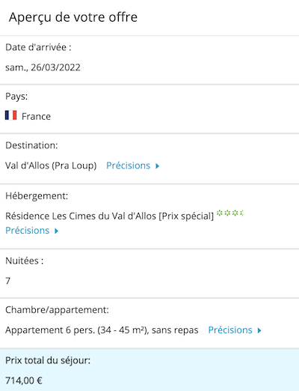Select the arrival date sam., 26/03/2022
The image size is (299, 391).
43,67
